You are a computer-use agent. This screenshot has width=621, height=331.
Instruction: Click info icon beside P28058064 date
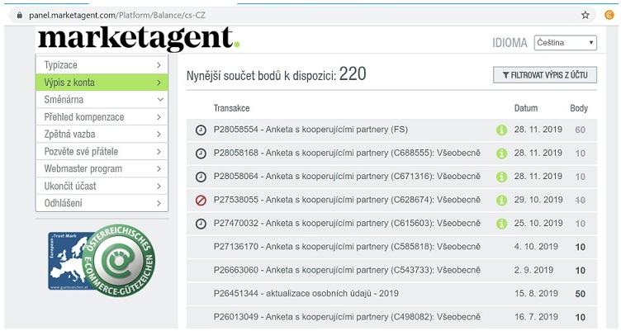[x=500, y=177]
